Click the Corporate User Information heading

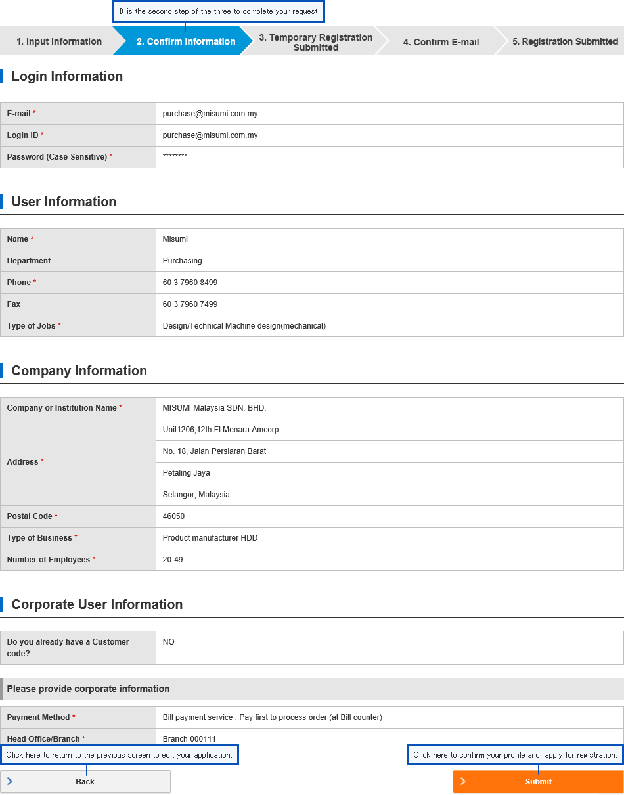pyautogui.click(x=97, y=604)
